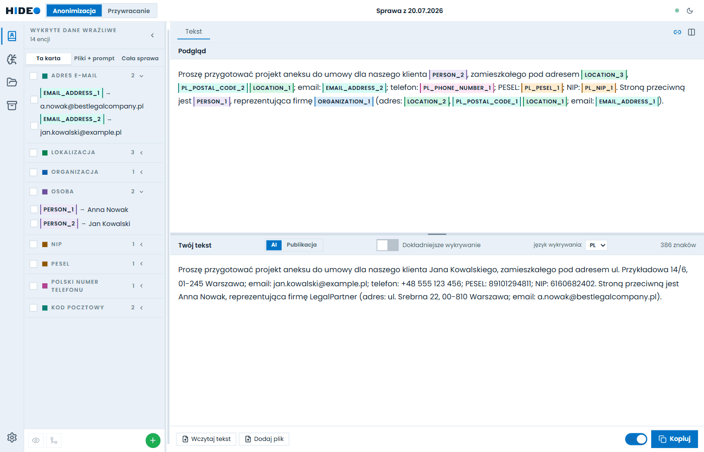This screenshot has width=704, height=452.
Task: Toggle split-view columns icon
Action: point(691,32)
